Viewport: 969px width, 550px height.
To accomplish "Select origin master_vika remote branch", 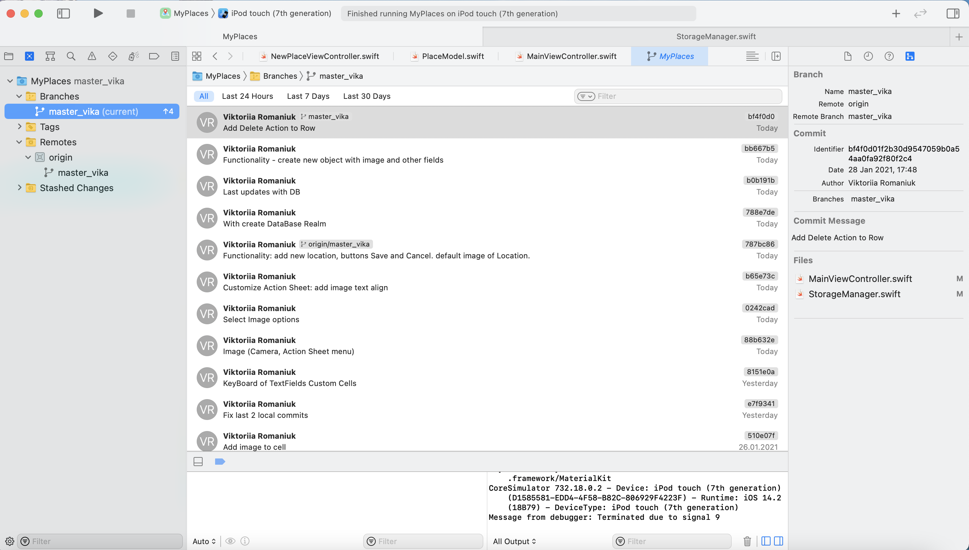I will click(x=83, y=173).
